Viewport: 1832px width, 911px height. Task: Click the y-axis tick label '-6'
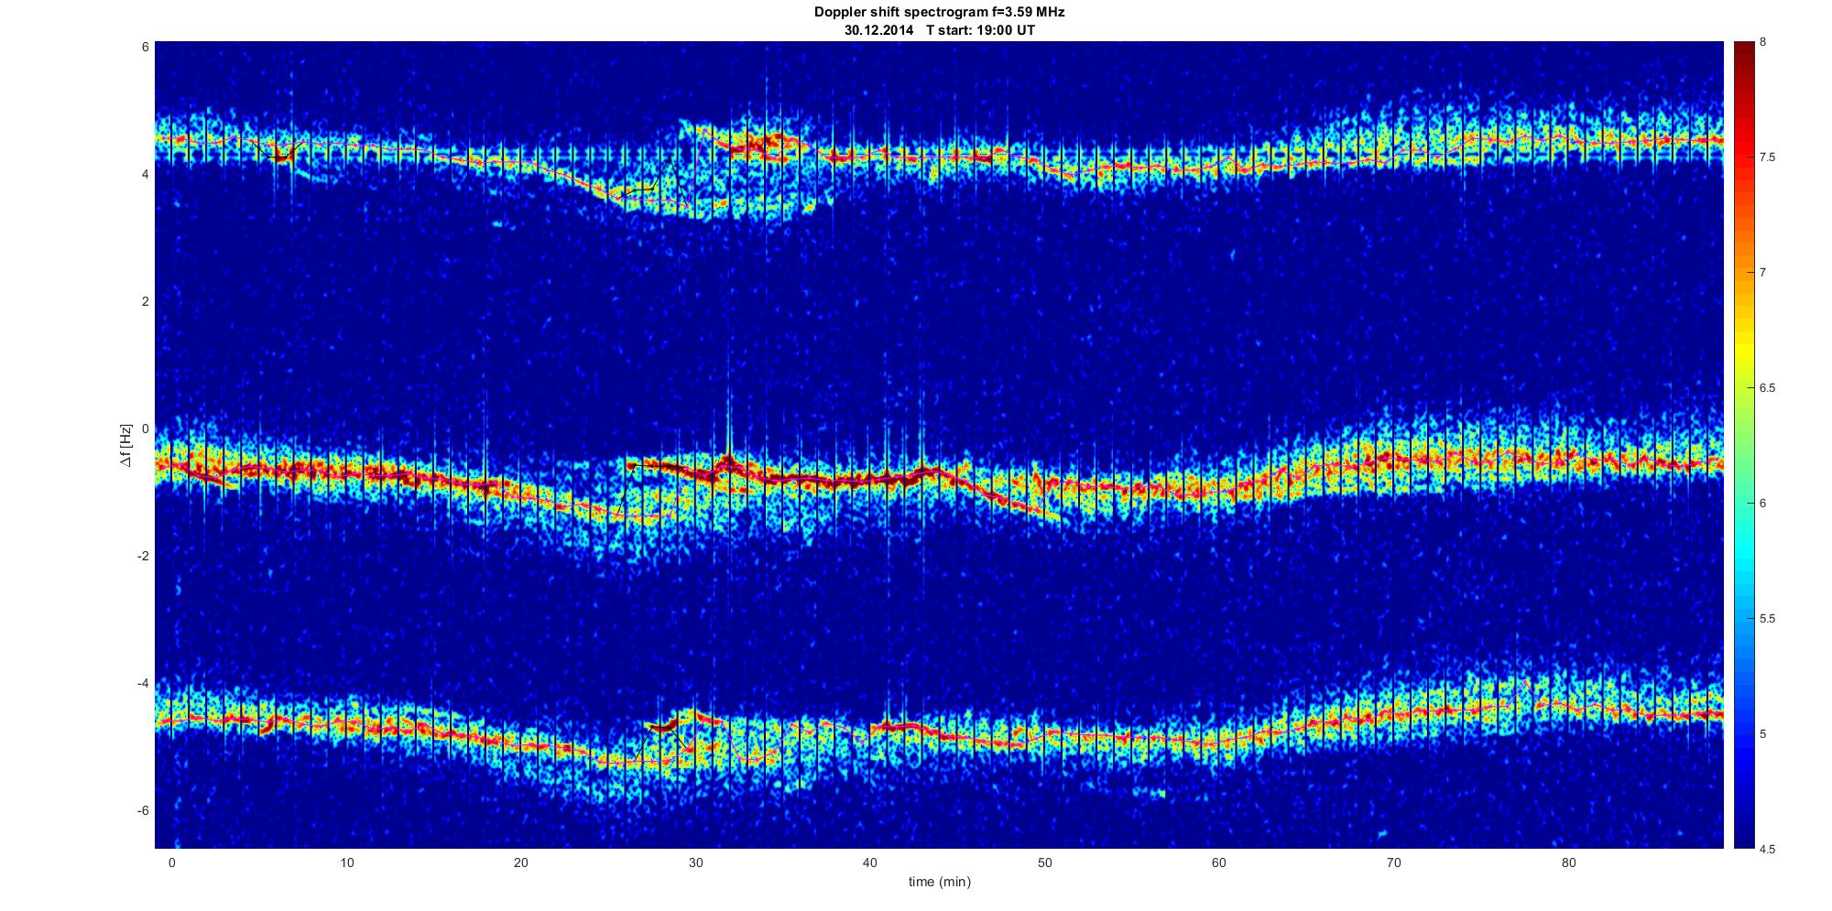coord(142,810)
